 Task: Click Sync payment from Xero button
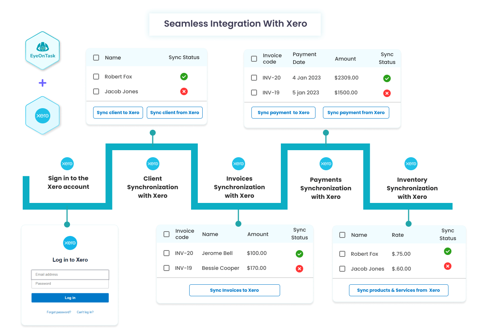pyautogui.click(x=356, y=113)
